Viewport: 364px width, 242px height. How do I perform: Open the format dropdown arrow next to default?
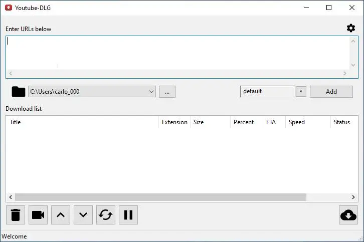pos(301,91)
